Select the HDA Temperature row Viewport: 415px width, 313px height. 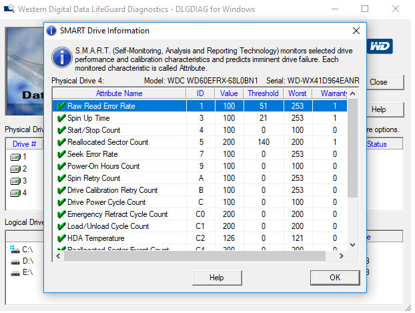tap(199, 238)
